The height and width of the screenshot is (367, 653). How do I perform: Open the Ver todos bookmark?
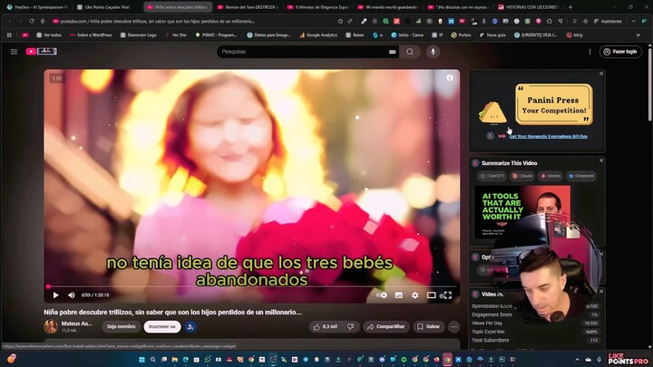[49, 35]
